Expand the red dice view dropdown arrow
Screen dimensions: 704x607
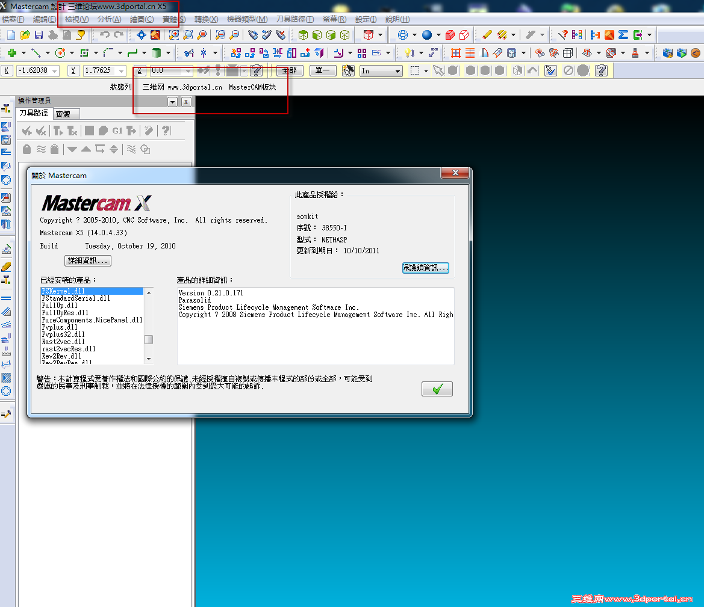(x=380, y=35)
